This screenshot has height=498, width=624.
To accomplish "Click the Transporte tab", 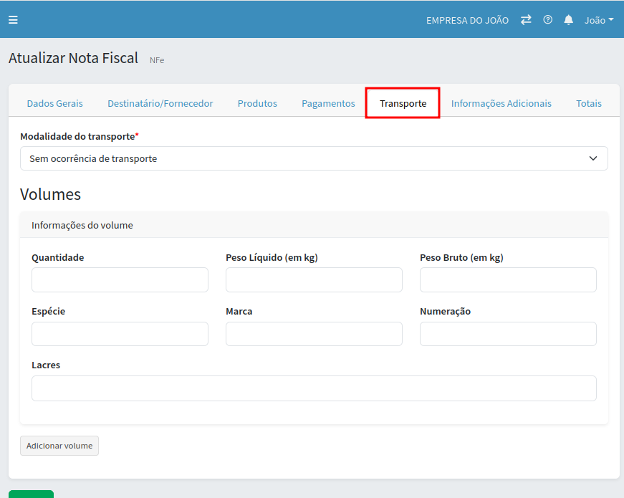I will tap(403, 103).
